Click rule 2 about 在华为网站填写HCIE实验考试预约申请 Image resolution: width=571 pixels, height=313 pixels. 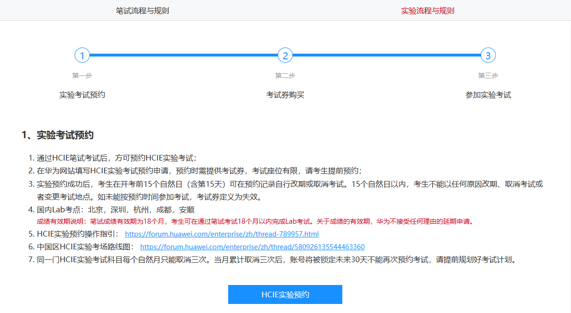pyautogui.click(x=199, y=171)
